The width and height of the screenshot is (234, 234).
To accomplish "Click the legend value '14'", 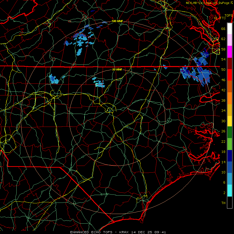I will [223, 162].
